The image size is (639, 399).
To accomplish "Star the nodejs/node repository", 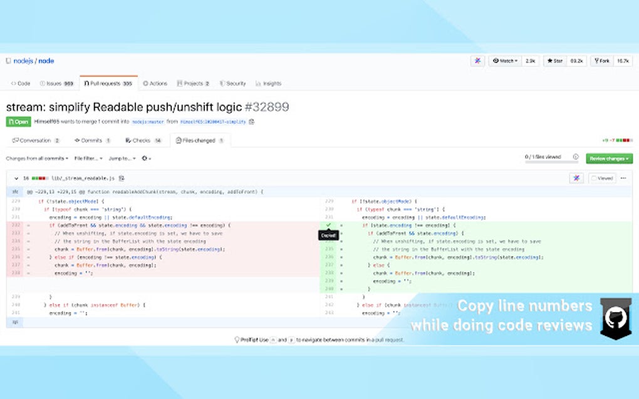I will 554,61.
